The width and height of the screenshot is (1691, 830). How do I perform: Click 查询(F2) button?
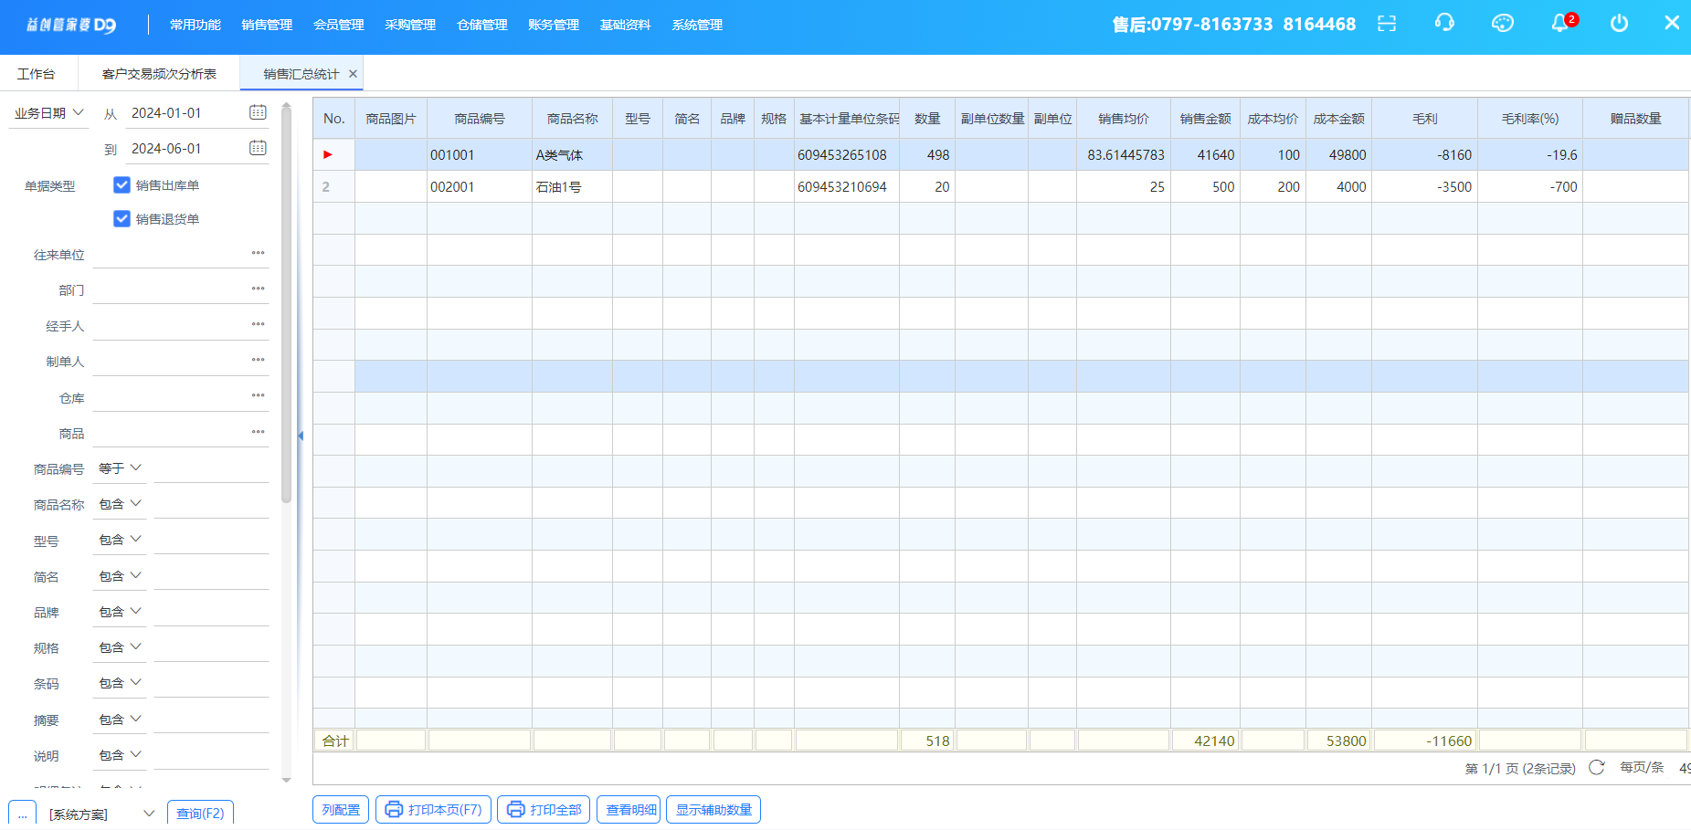200,813
